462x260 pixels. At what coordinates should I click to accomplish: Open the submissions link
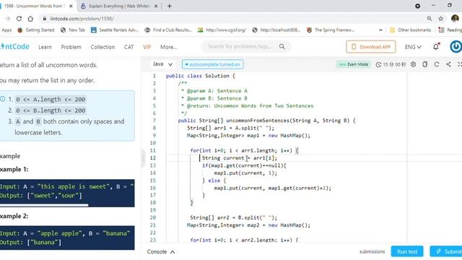coord(372,251)
